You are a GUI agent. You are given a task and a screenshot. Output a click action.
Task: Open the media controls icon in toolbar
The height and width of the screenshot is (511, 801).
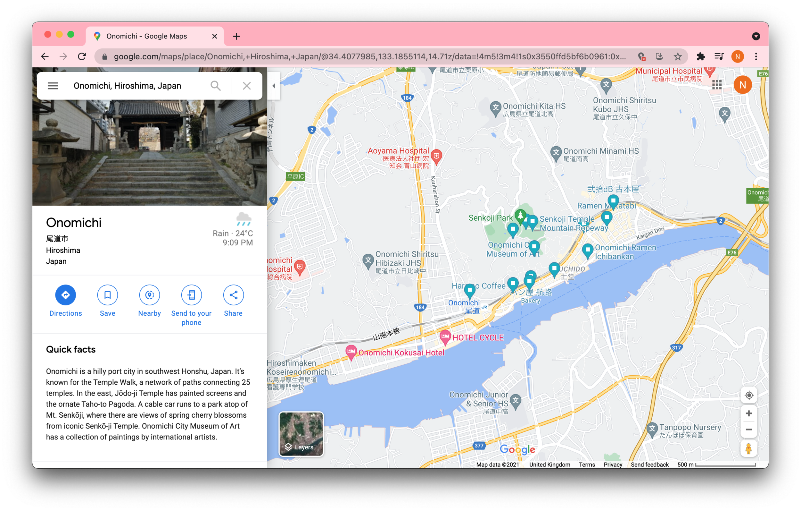tap(719, 57)
